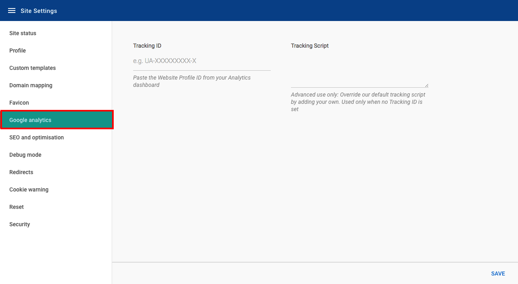Open Security settings

coord(56,224)
